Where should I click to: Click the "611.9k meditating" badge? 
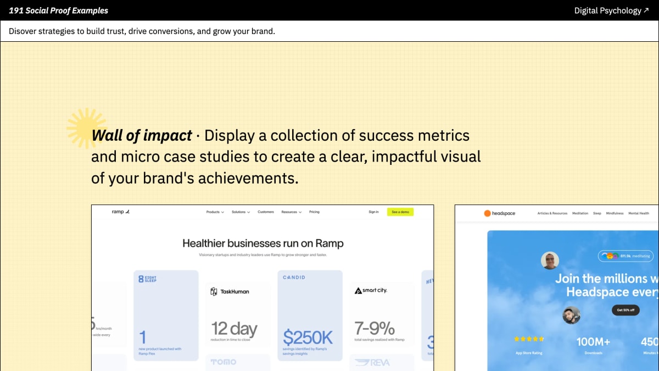(x=626, y=256)
